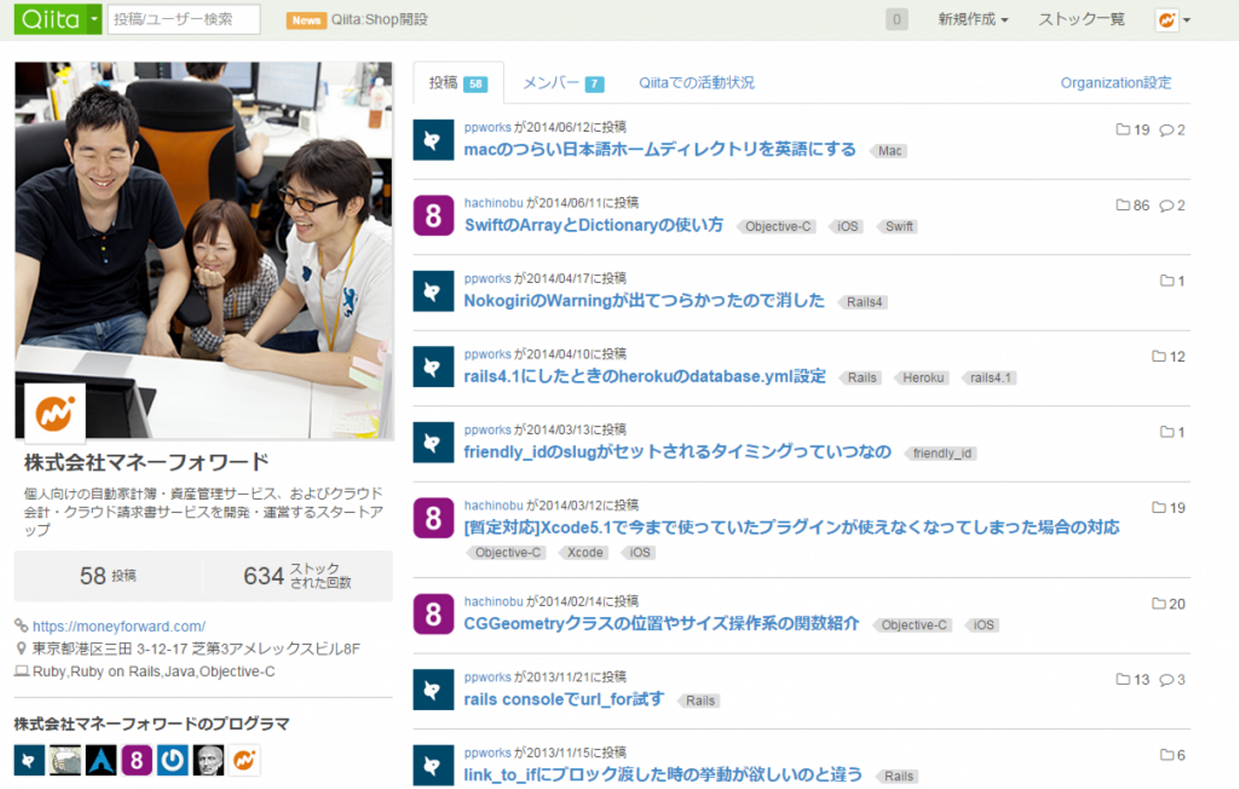Open the first member avatar (white bird on blue)

tap(29, 760)
